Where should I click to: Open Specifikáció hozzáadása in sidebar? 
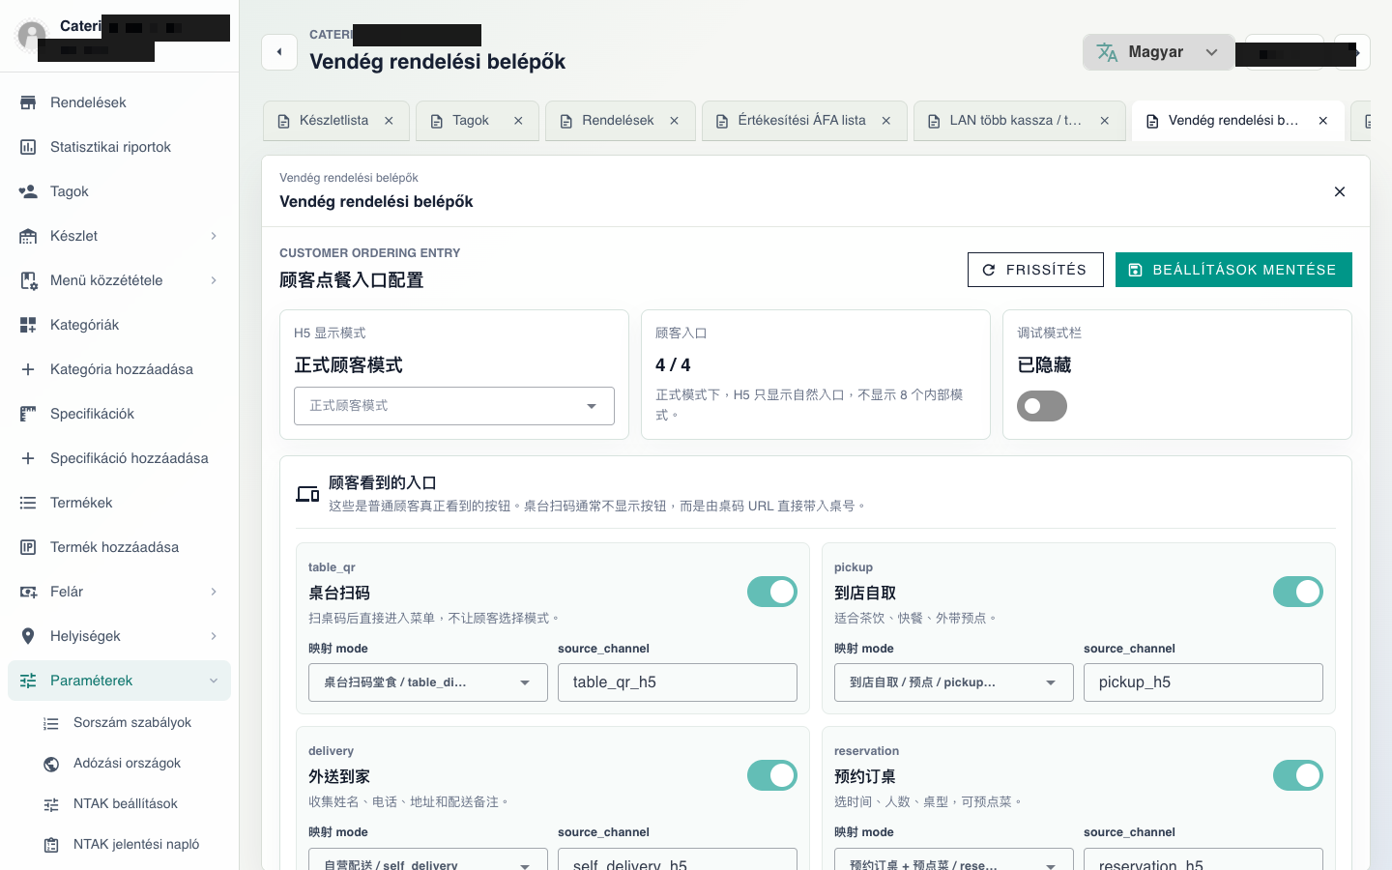point(119,458)
